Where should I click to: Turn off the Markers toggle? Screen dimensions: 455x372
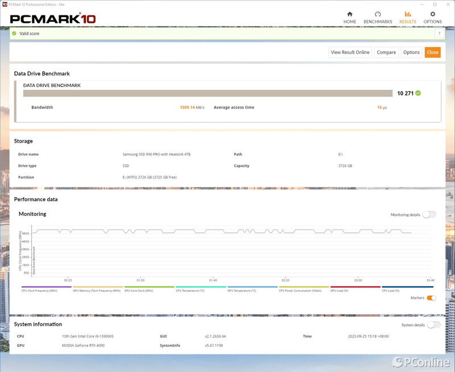click(x=431, y=298)
